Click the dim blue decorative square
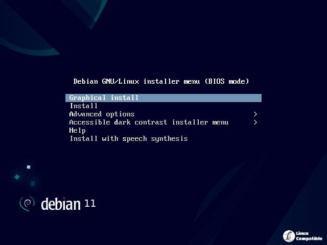 pyautogui.click(x=33, y=184)
